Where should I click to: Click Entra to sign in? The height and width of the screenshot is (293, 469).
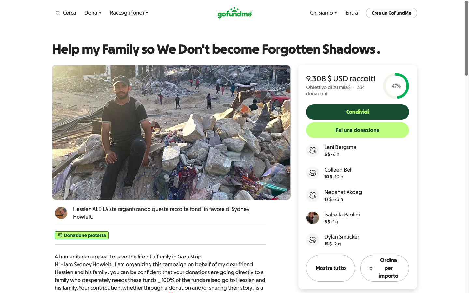(x=351, y=13)
